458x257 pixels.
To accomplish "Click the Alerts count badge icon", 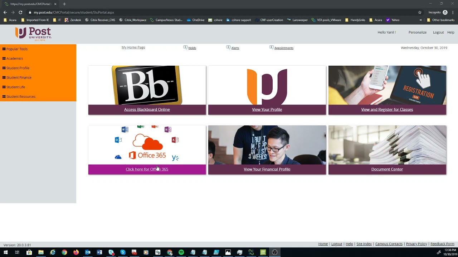I will 228,47.
